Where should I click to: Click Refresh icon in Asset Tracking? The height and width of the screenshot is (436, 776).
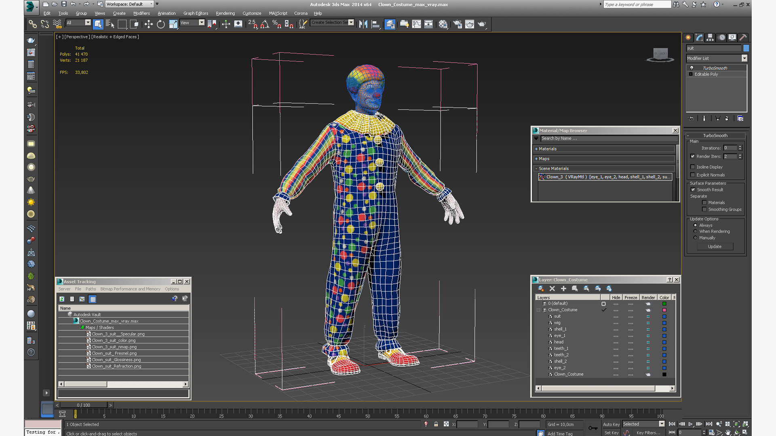[x=62, y=299]
